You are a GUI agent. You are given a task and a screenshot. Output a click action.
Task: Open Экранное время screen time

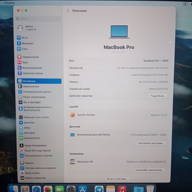tap(30, 73)
